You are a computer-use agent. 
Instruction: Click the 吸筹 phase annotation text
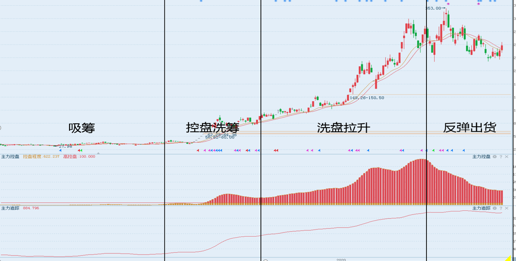point(81,128)
